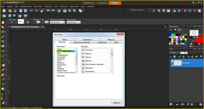Open the Файл menu

coord(3,6)
